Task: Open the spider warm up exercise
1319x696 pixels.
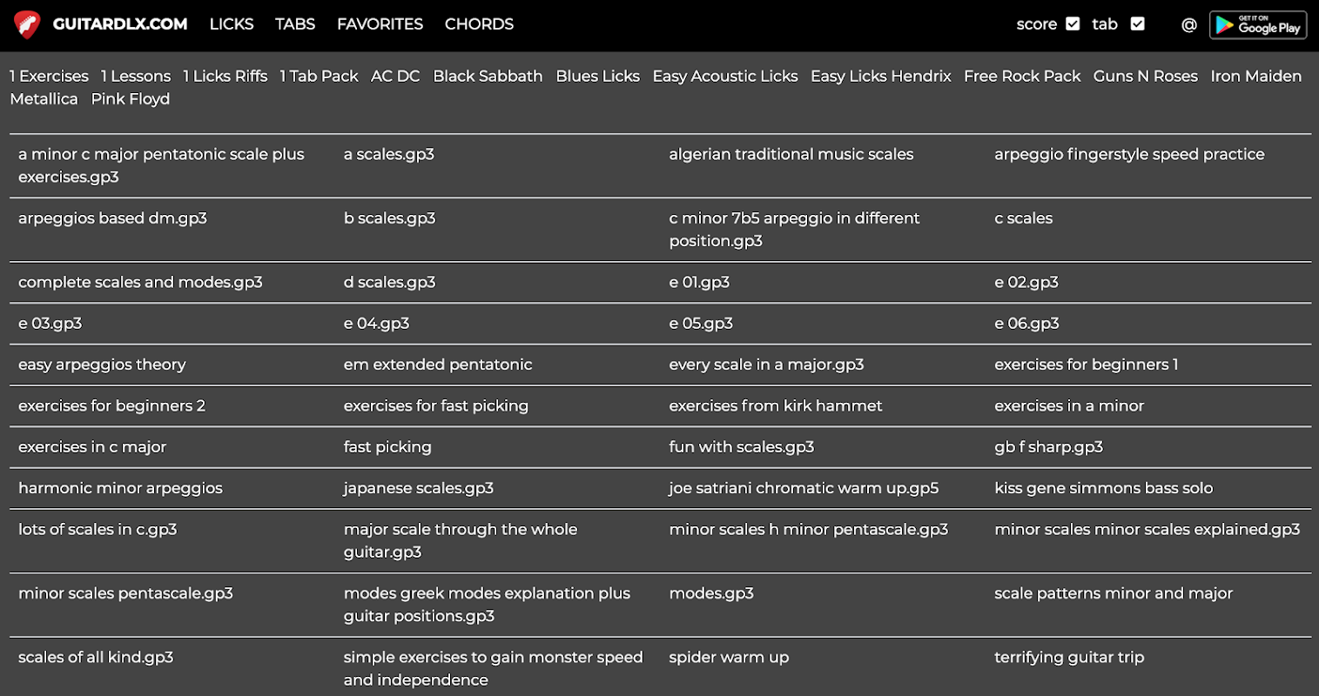Action: pyautogui.click(x=729, y=657)
